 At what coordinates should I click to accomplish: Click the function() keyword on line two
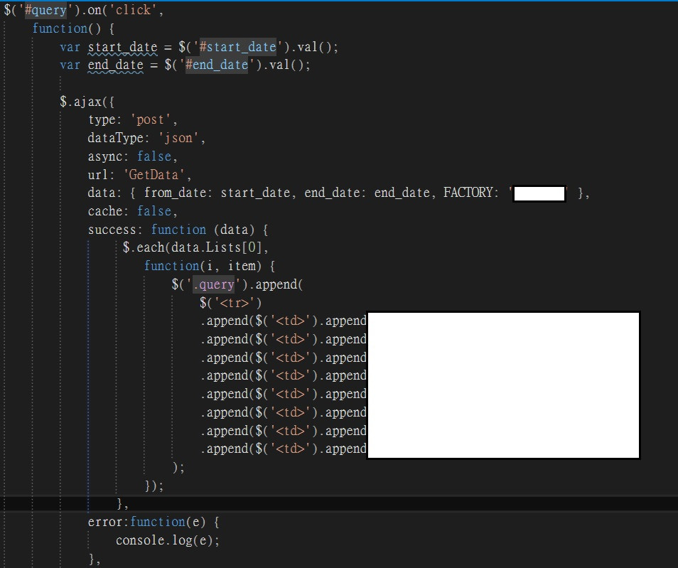tap(67, 28)
